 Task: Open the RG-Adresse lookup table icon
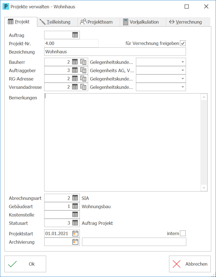tap(75, 79)
